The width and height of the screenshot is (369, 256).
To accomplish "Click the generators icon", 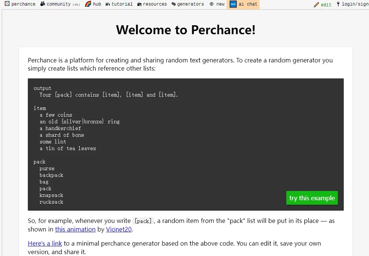I will pyautogui.click(x=174, y=4).
